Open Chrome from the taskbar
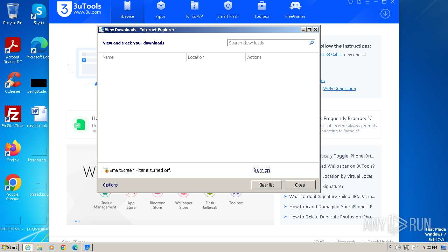This screenshot has width=448, height=252. [x=63, y=247]
